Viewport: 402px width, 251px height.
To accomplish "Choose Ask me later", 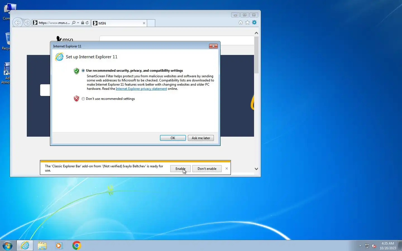I will tap(201, 138).
